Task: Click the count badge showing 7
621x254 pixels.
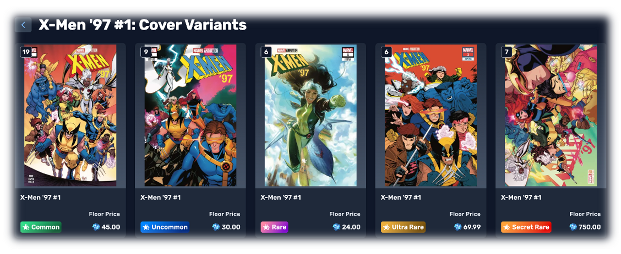Action: [x=507, y=51]
